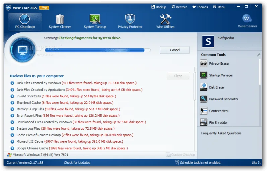The width and height of the screenshot is (268, 172).
Task: Open the Menu dropdown in title bar
Action: 219,7
